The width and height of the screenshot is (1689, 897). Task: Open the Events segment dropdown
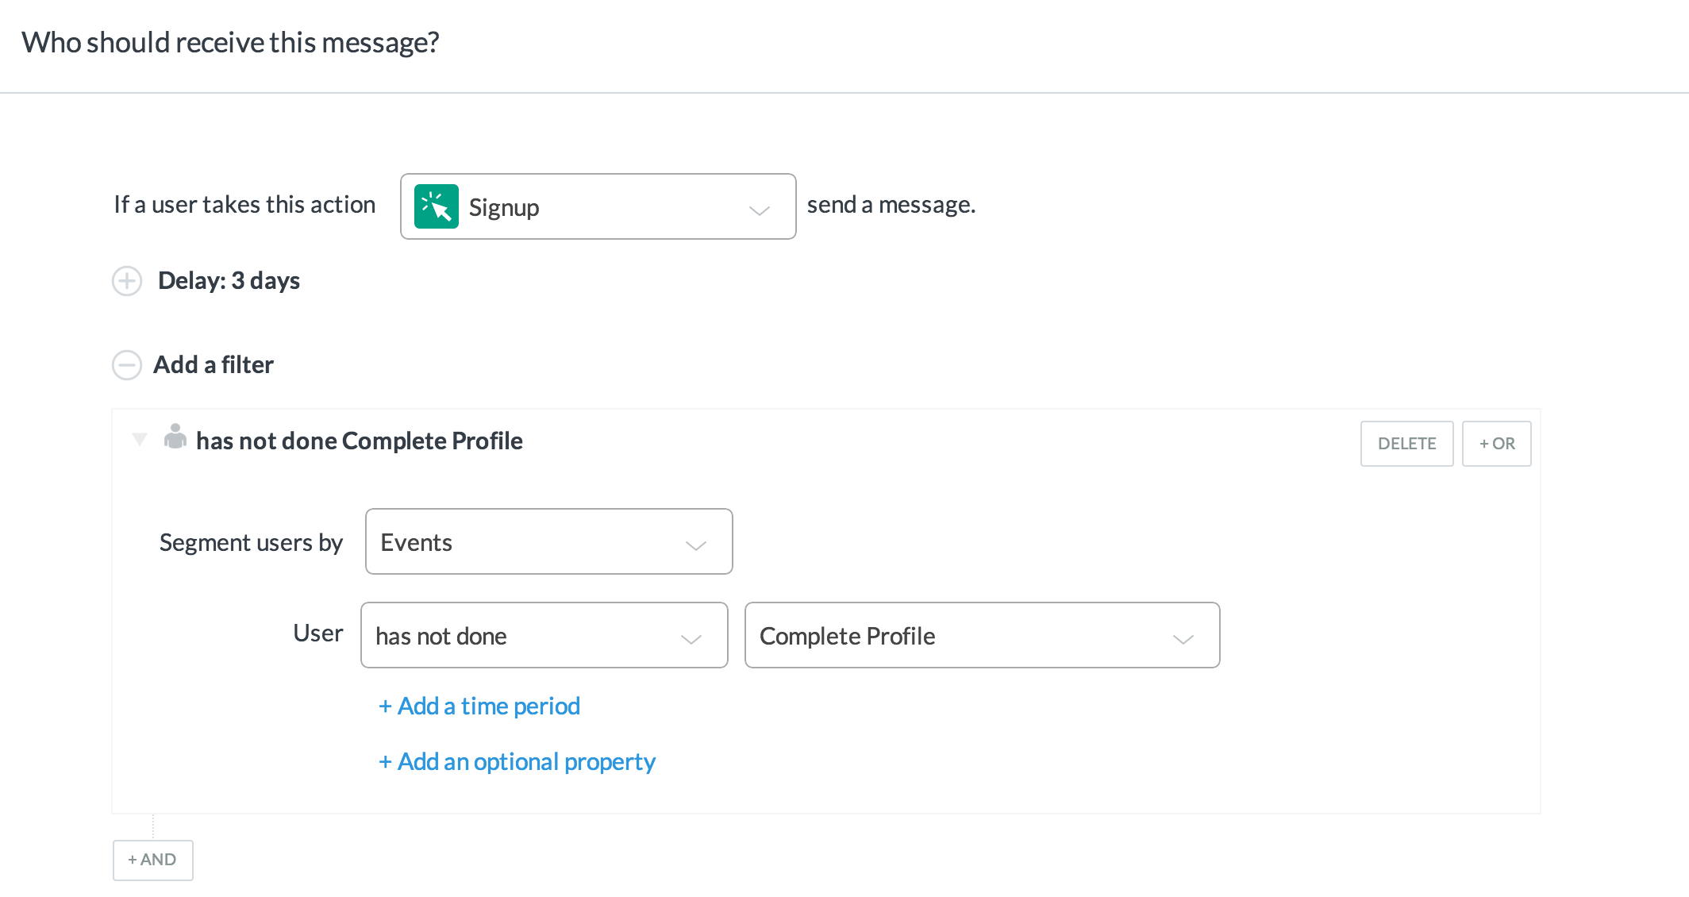coord(548,542)
